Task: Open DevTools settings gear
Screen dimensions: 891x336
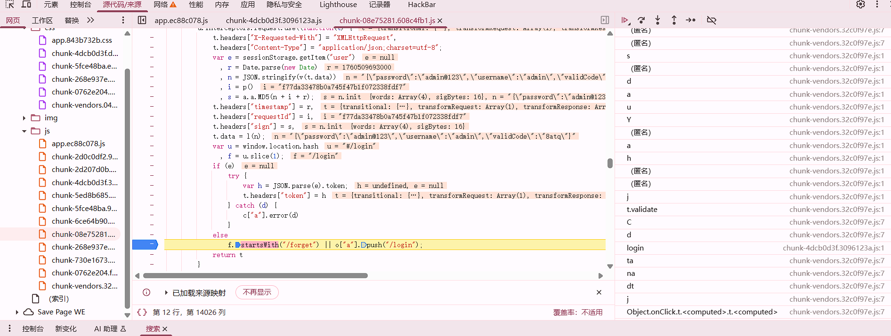Action: [x=860, y=4]
